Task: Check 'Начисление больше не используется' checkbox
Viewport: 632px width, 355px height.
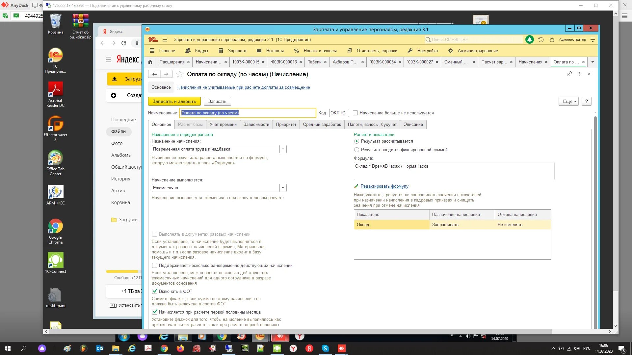Action: pyautogui.click(x=355, y=113)
